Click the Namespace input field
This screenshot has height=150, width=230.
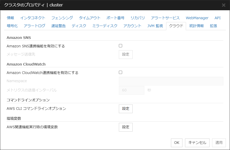[171, 81]
